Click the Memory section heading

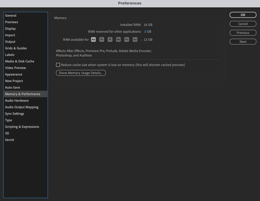point(60,18)
